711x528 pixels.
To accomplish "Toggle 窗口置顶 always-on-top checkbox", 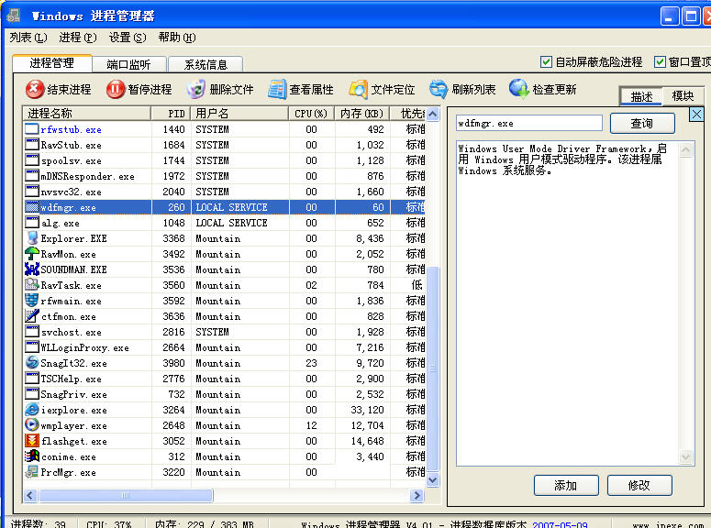I will [660, 62].
